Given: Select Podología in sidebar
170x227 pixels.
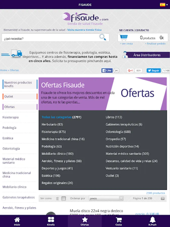Looking at the screenshot, I should tap(9, 128).
